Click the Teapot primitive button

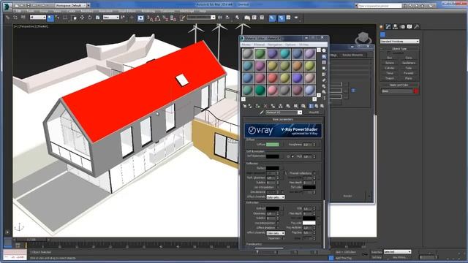pyautogui.click(x=390, y=78)
